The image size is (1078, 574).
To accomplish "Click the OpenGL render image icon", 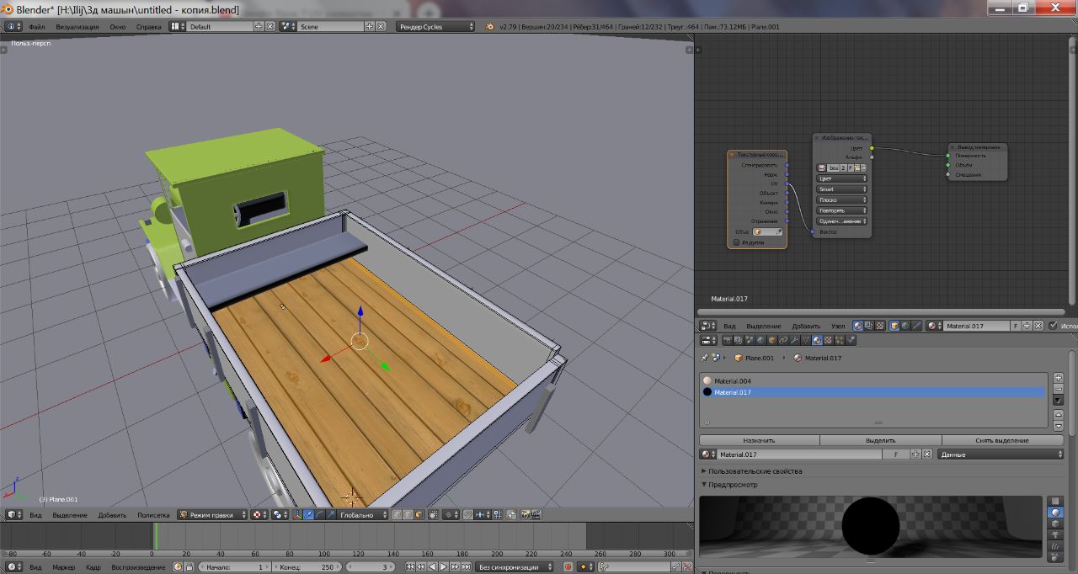I will click(x=526, y=515).
